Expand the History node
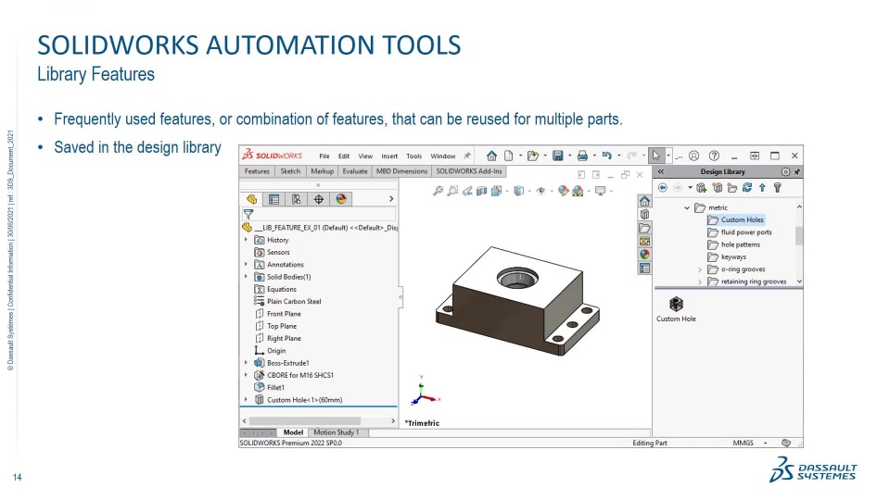The image size is (890, 500). [x=246, y=240]
